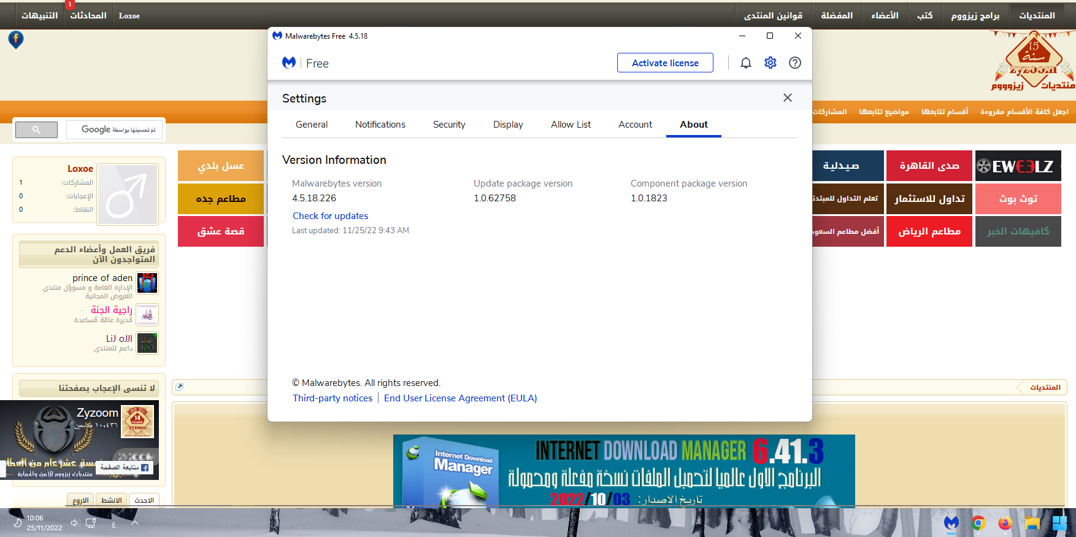Viewport: 1076px width, 537px height.
Task: Click the عسل بلدي ad tile
Action: click(x=221, y=166)
